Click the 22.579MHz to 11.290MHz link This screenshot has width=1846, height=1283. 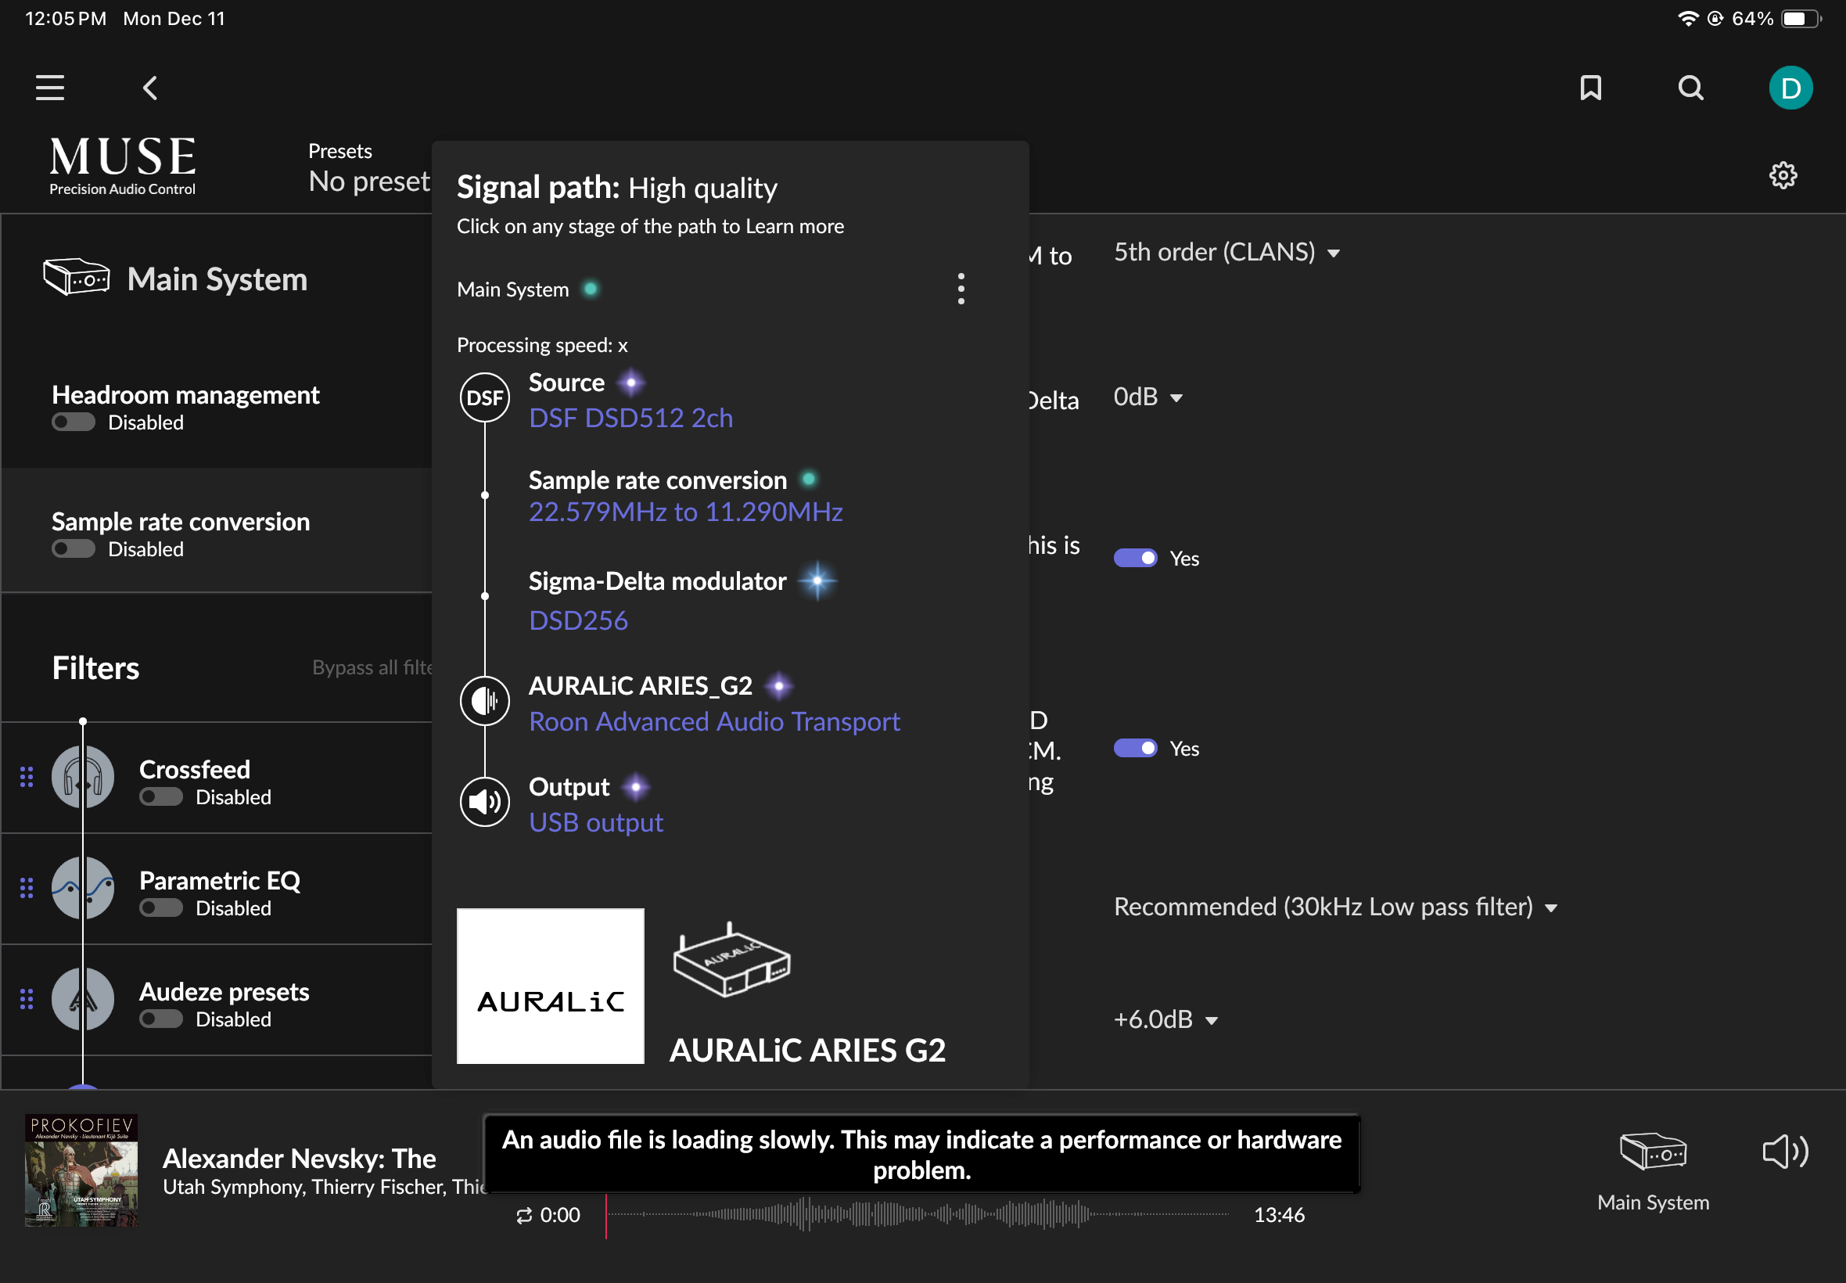(685, 512)
